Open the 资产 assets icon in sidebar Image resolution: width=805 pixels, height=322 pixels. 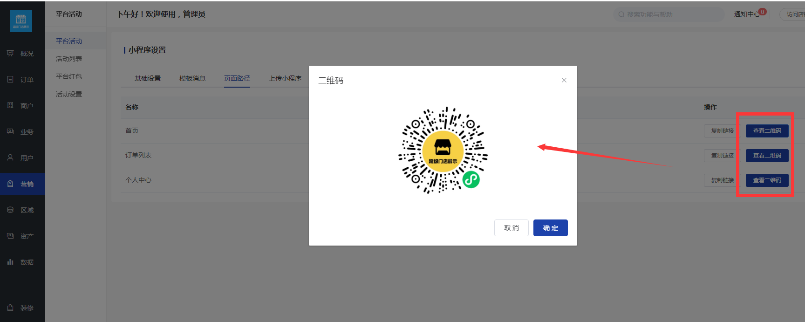[x=10, y=236]
